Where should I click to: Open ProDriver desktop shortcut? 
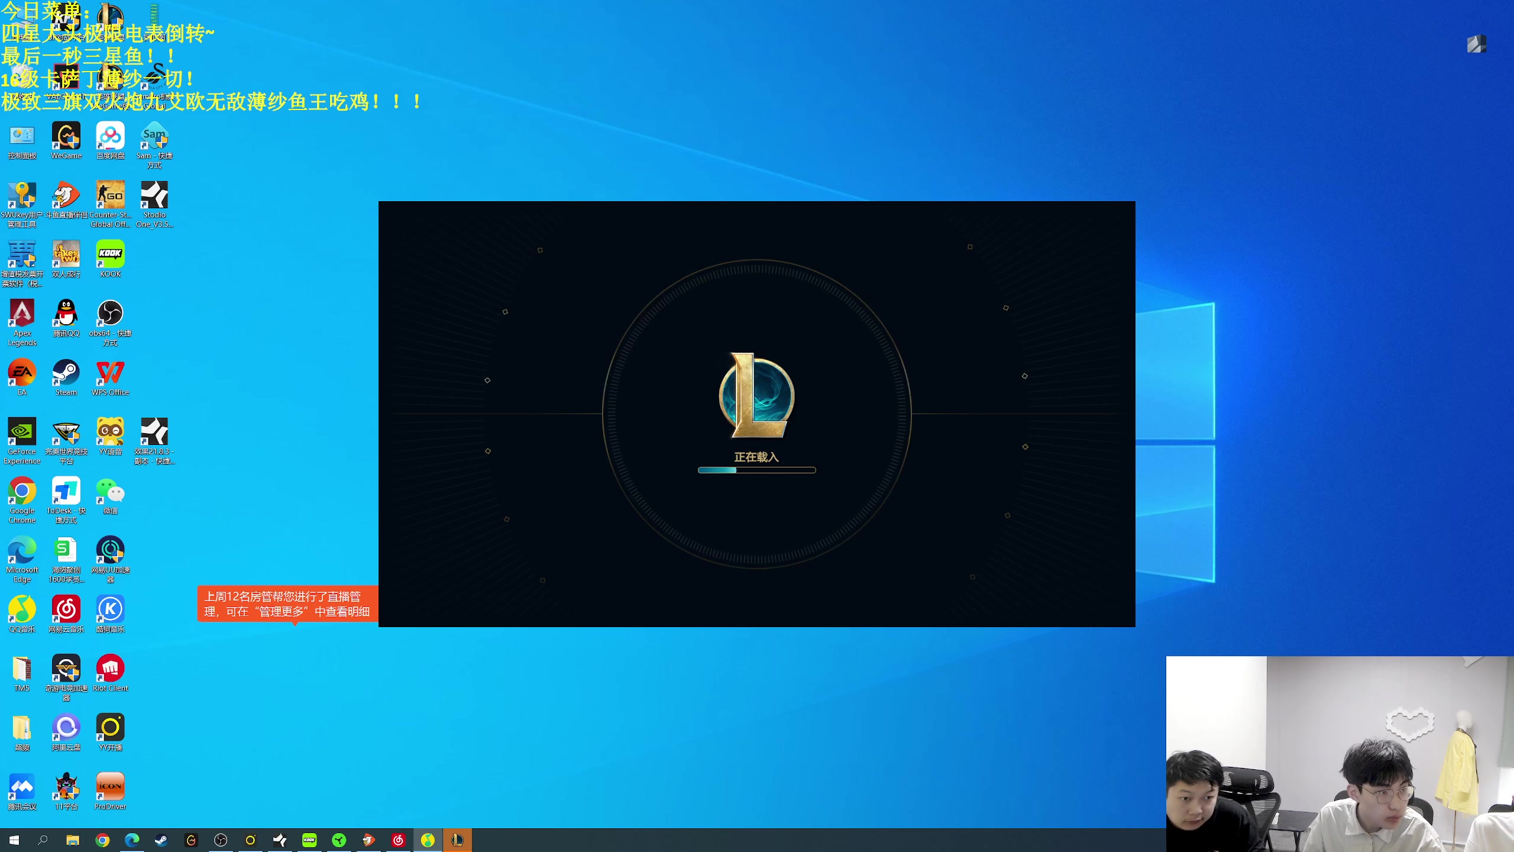point(111,792)
